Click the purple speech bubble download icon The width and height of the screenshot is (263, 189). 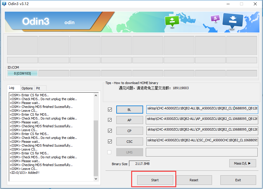point(215,19)
